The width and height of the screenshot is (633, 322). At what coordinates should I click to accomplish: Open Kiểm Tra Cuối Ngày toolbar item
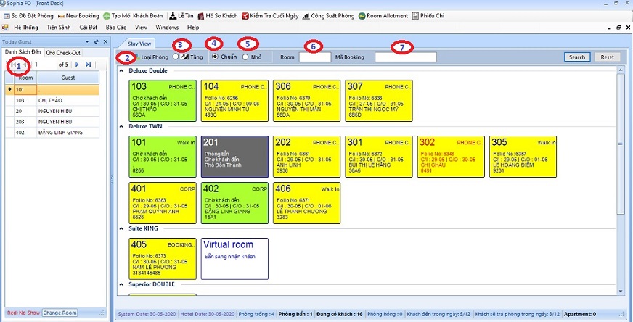270,16
